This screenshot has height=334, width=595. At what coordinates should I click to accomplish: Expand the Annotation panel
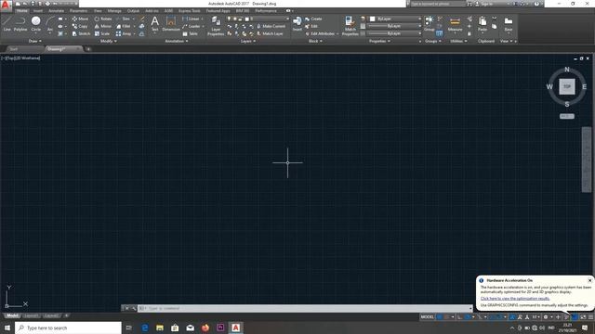(177, 41)
